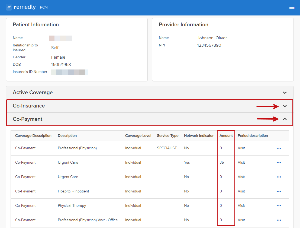Open three-dot menu for Physician Visit - Office row
This screenshot has height=228, width=300.
tap(279, 220)
